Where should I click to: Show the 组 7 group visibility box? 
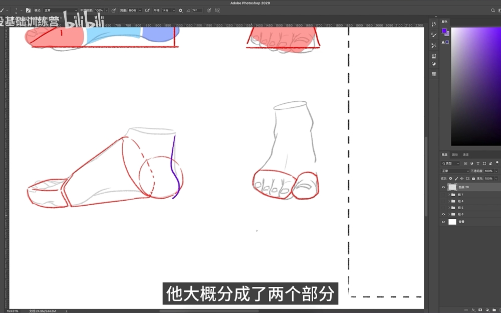[443, 195]
